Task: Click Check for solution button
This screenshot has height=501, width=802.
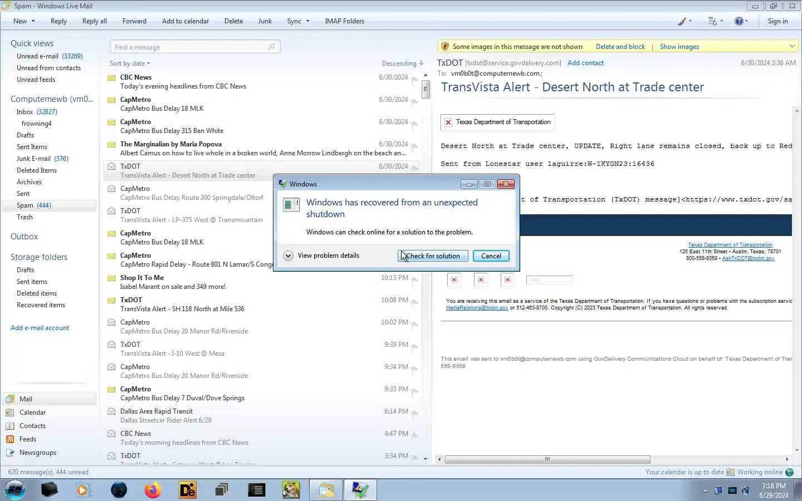Action: [x=433, y=256]
